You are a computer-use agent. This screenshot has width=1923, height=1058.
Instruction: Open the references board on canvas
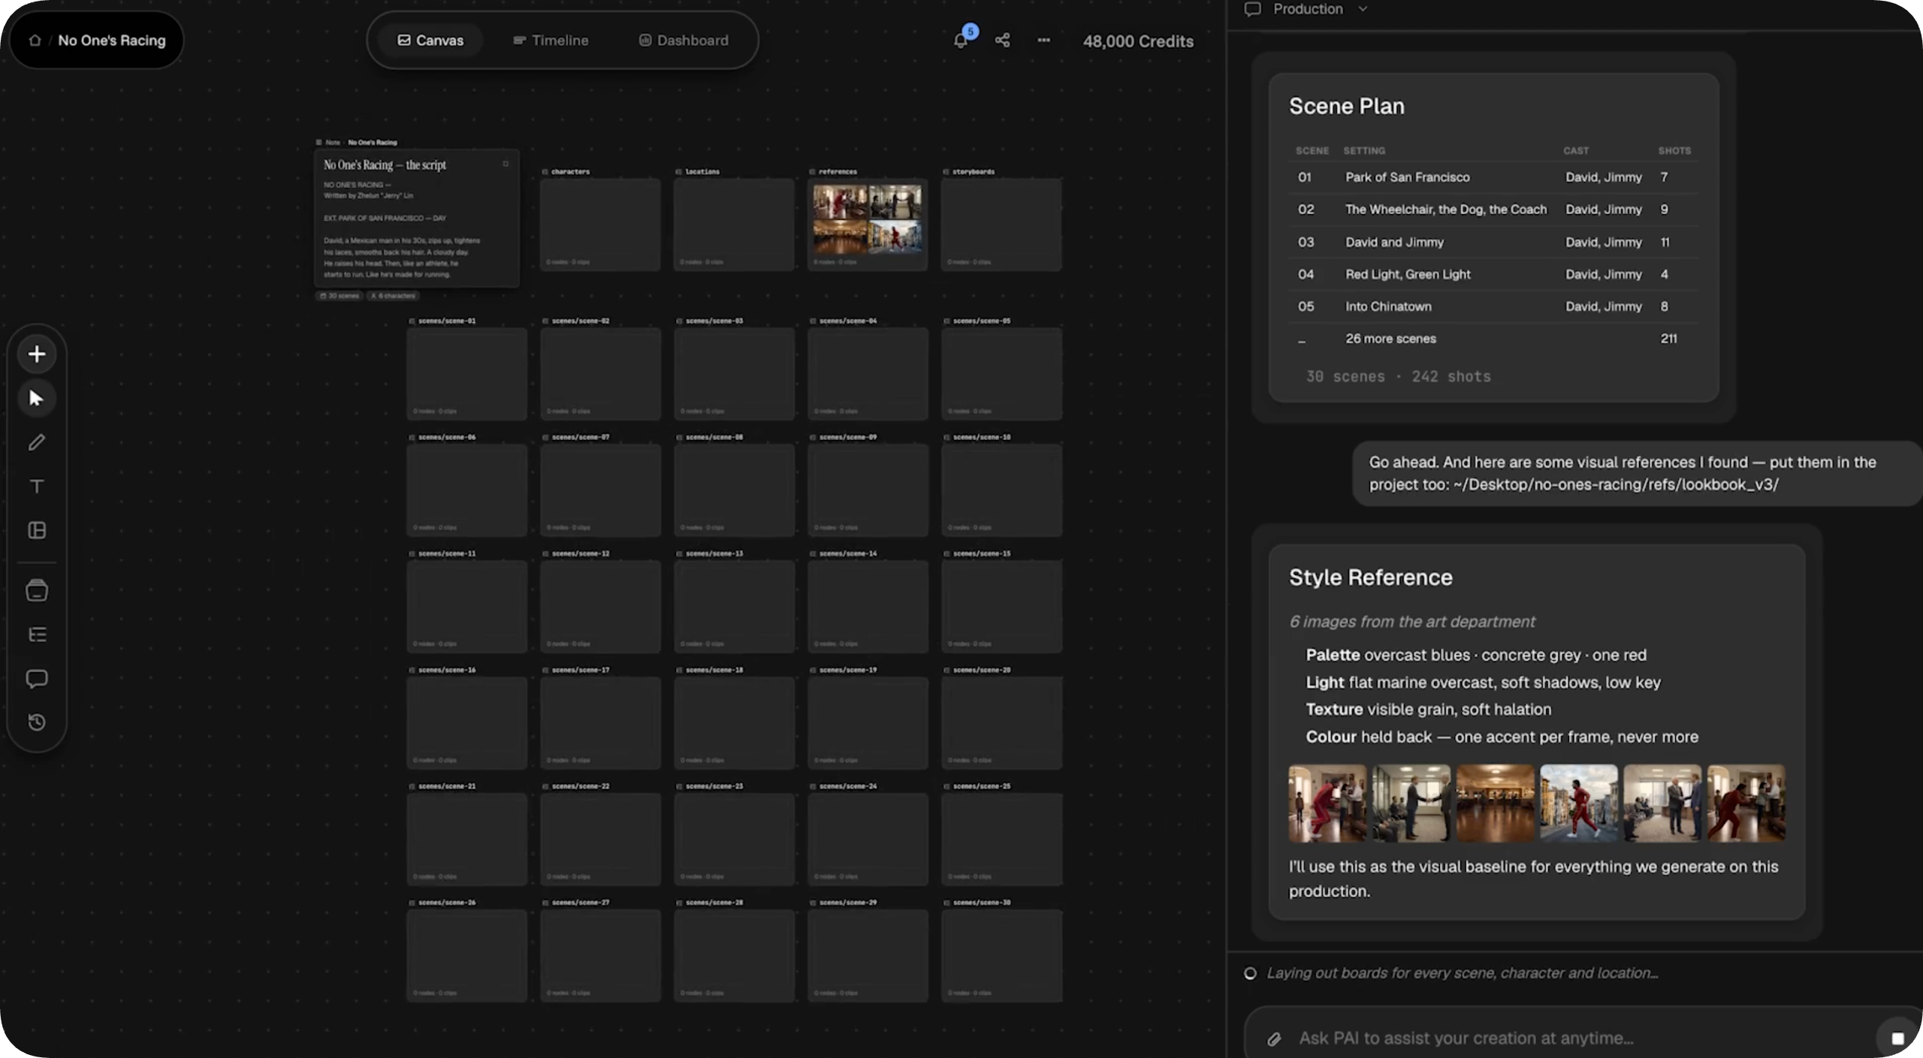coord(868,225)
